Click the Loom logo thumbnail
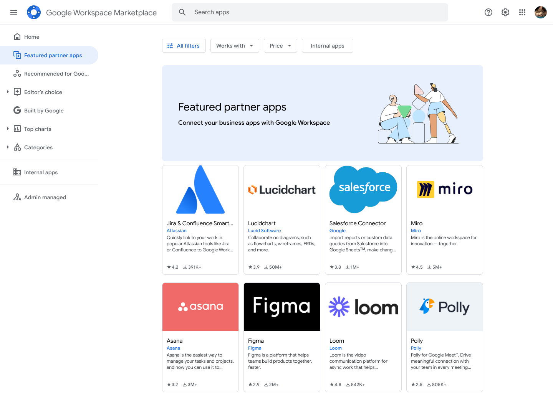 point(363,307)
